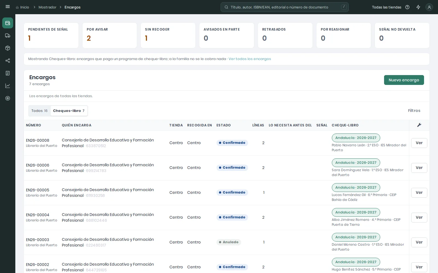438x273 pixels.
Task: Click the wrench column settings icon
Action: 419,125
